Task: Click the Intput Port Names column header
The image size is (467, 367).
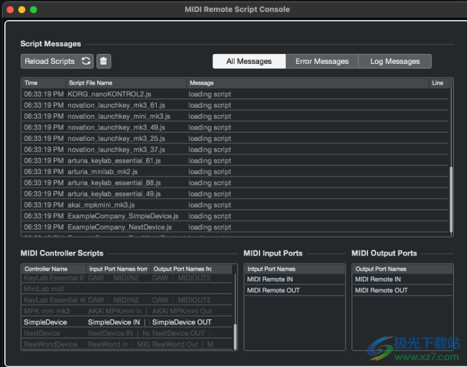Action: pos(295,269)
